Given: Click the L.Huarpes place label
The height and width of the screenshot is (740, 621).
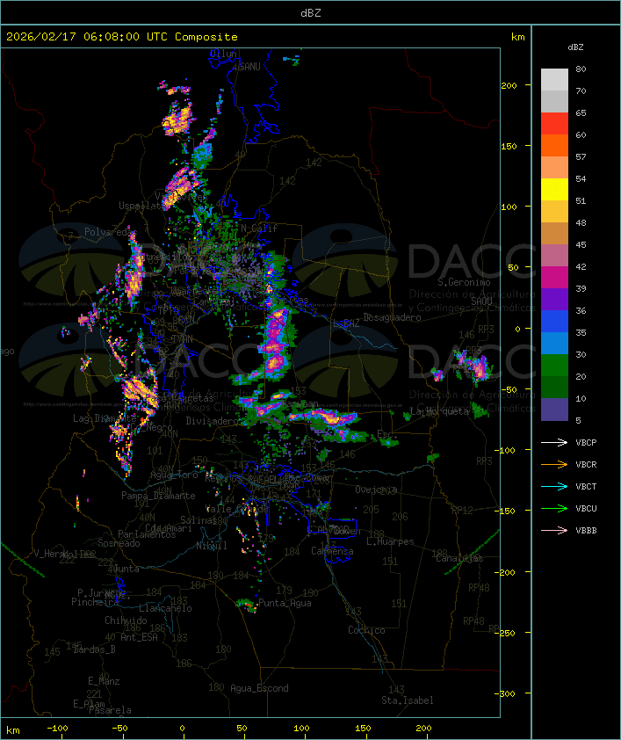Looking at the screenshot, I should (390, 541).
